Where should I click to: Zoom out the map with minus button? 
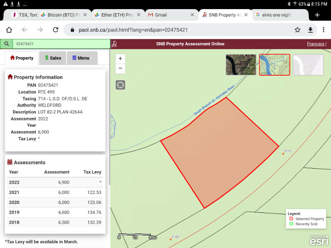point(120,68)
